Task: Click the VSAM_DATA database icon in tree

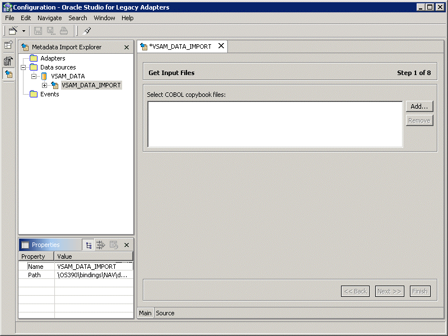Action: (x=44, y=76)
